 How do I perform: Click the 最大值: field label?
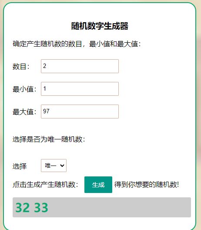point(24,112)
